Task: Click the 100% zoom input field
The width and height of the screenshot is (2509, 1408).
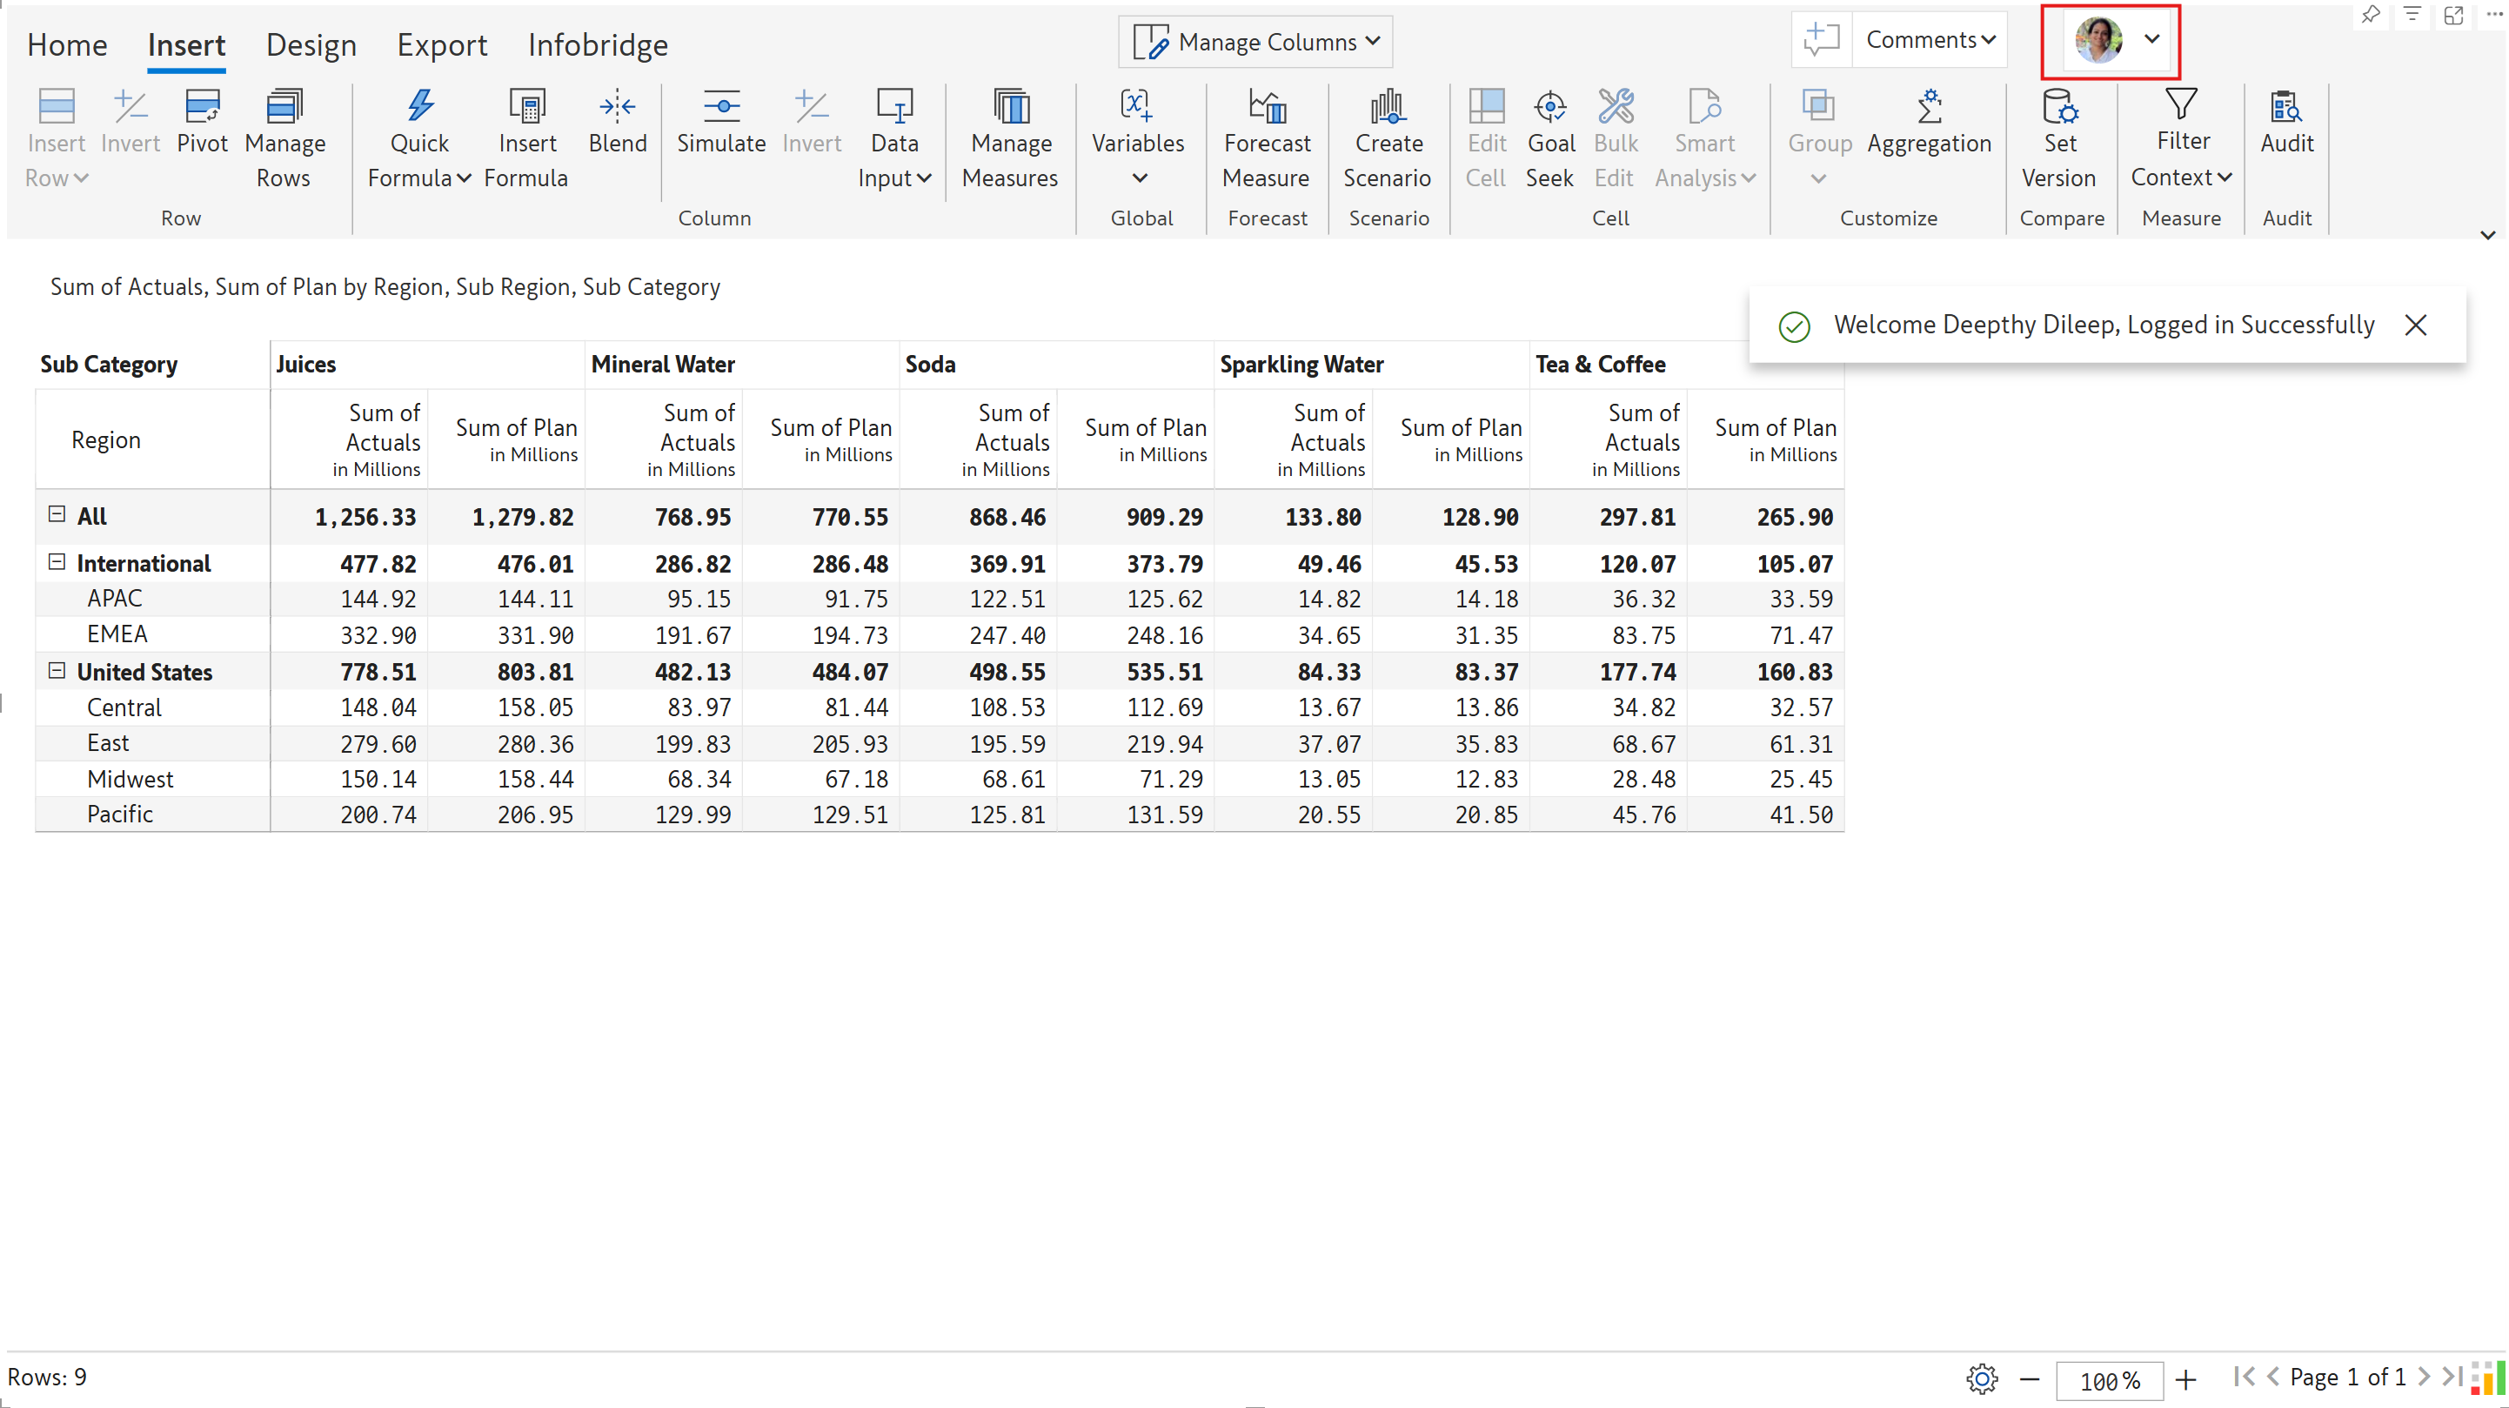Action: click(x=2109, y=1380)
